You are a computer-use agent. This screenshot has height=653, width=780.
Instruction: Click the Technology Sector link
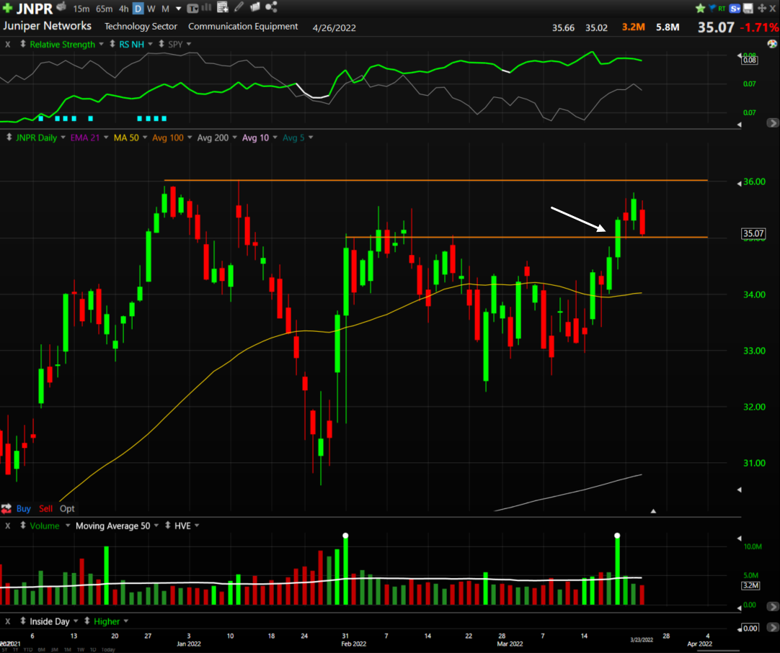click(x=141, y=27)
